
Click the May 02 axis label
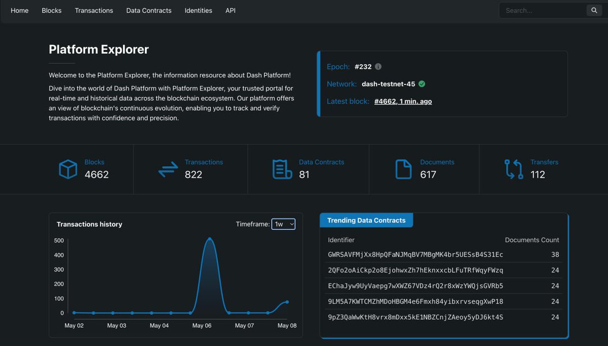click(x=74, y=325)
